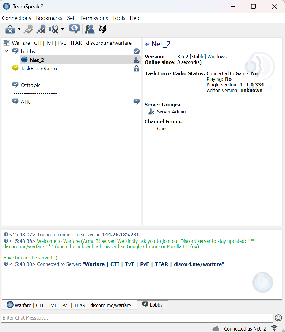
Task: Click the AFK channel icon
Action: [x=15, y=101]
